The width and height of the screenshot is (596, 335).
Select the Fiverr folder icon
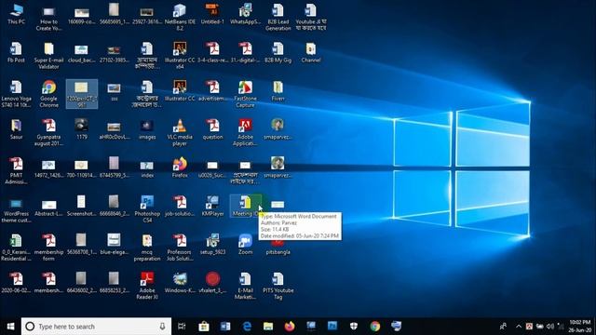pyautogui.click(x=278, y=91)
